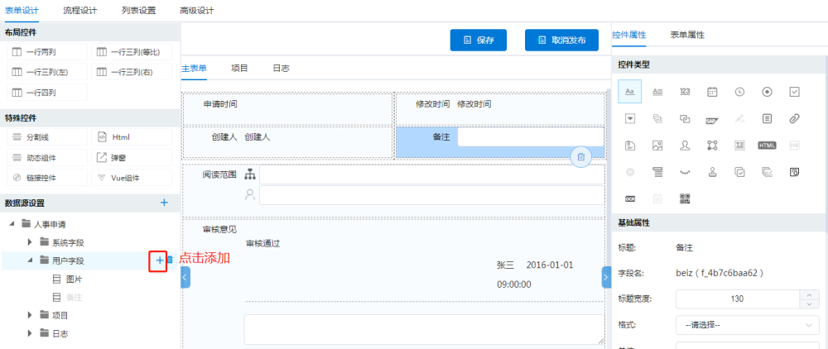Select the date picker (calendar) control type

[711, 91]
